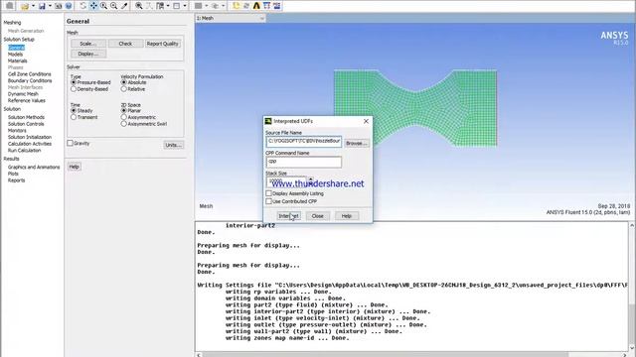This screenshot has width=636, height=357.
Task: Open Cell Zone Conditions in tree
Action: coord(30,74)
